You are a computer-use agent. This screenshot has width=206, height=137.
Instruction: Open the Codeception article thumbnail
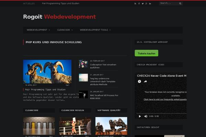click(x=83, y=64)
